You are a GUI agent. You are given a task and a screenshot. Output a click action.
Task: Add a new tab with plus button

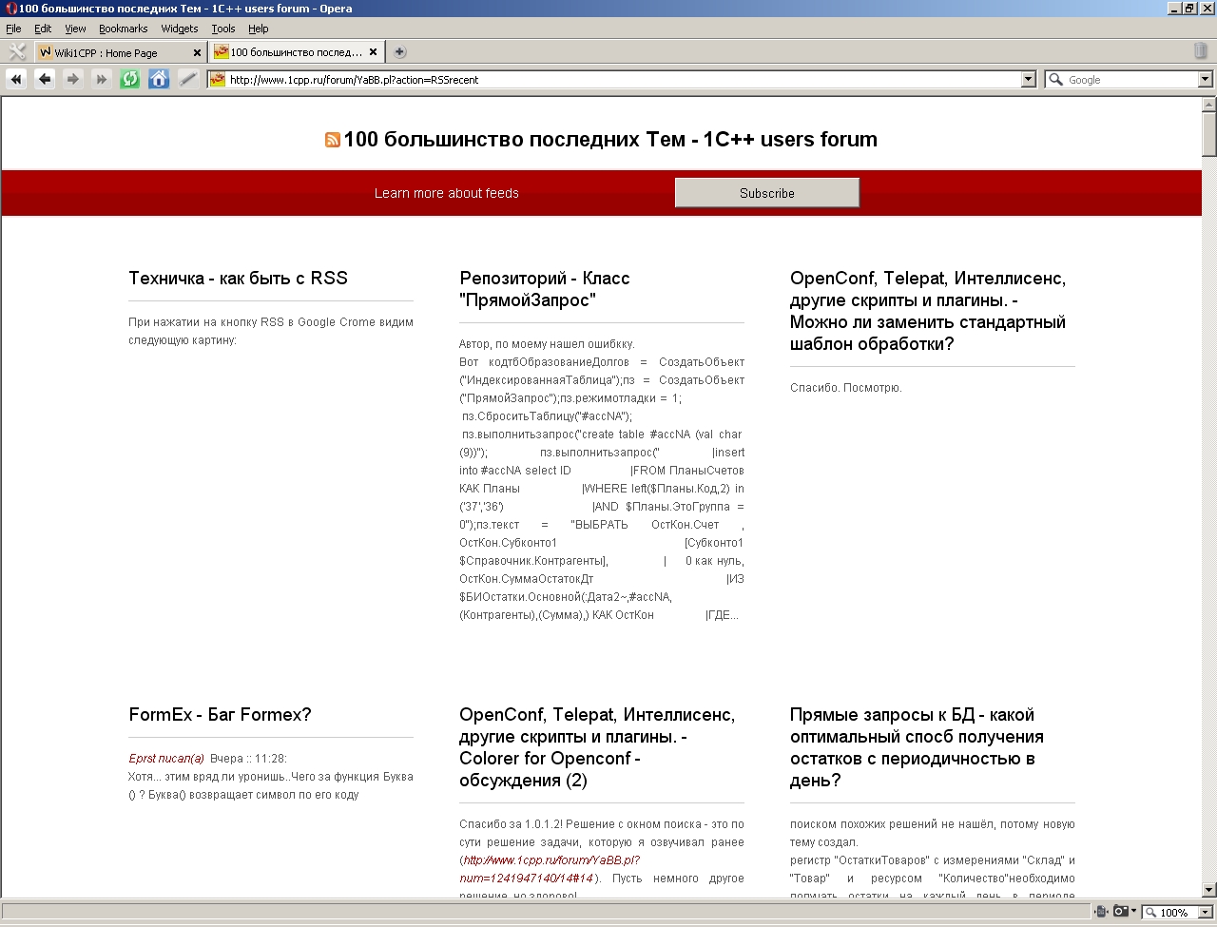pos(400,52)
